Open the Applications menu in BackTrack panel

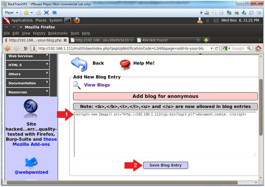point(22,20)
